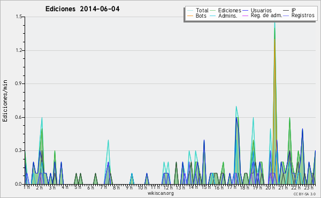
Task: Click the '2 h' x-axis label
Action: [39, 187]
